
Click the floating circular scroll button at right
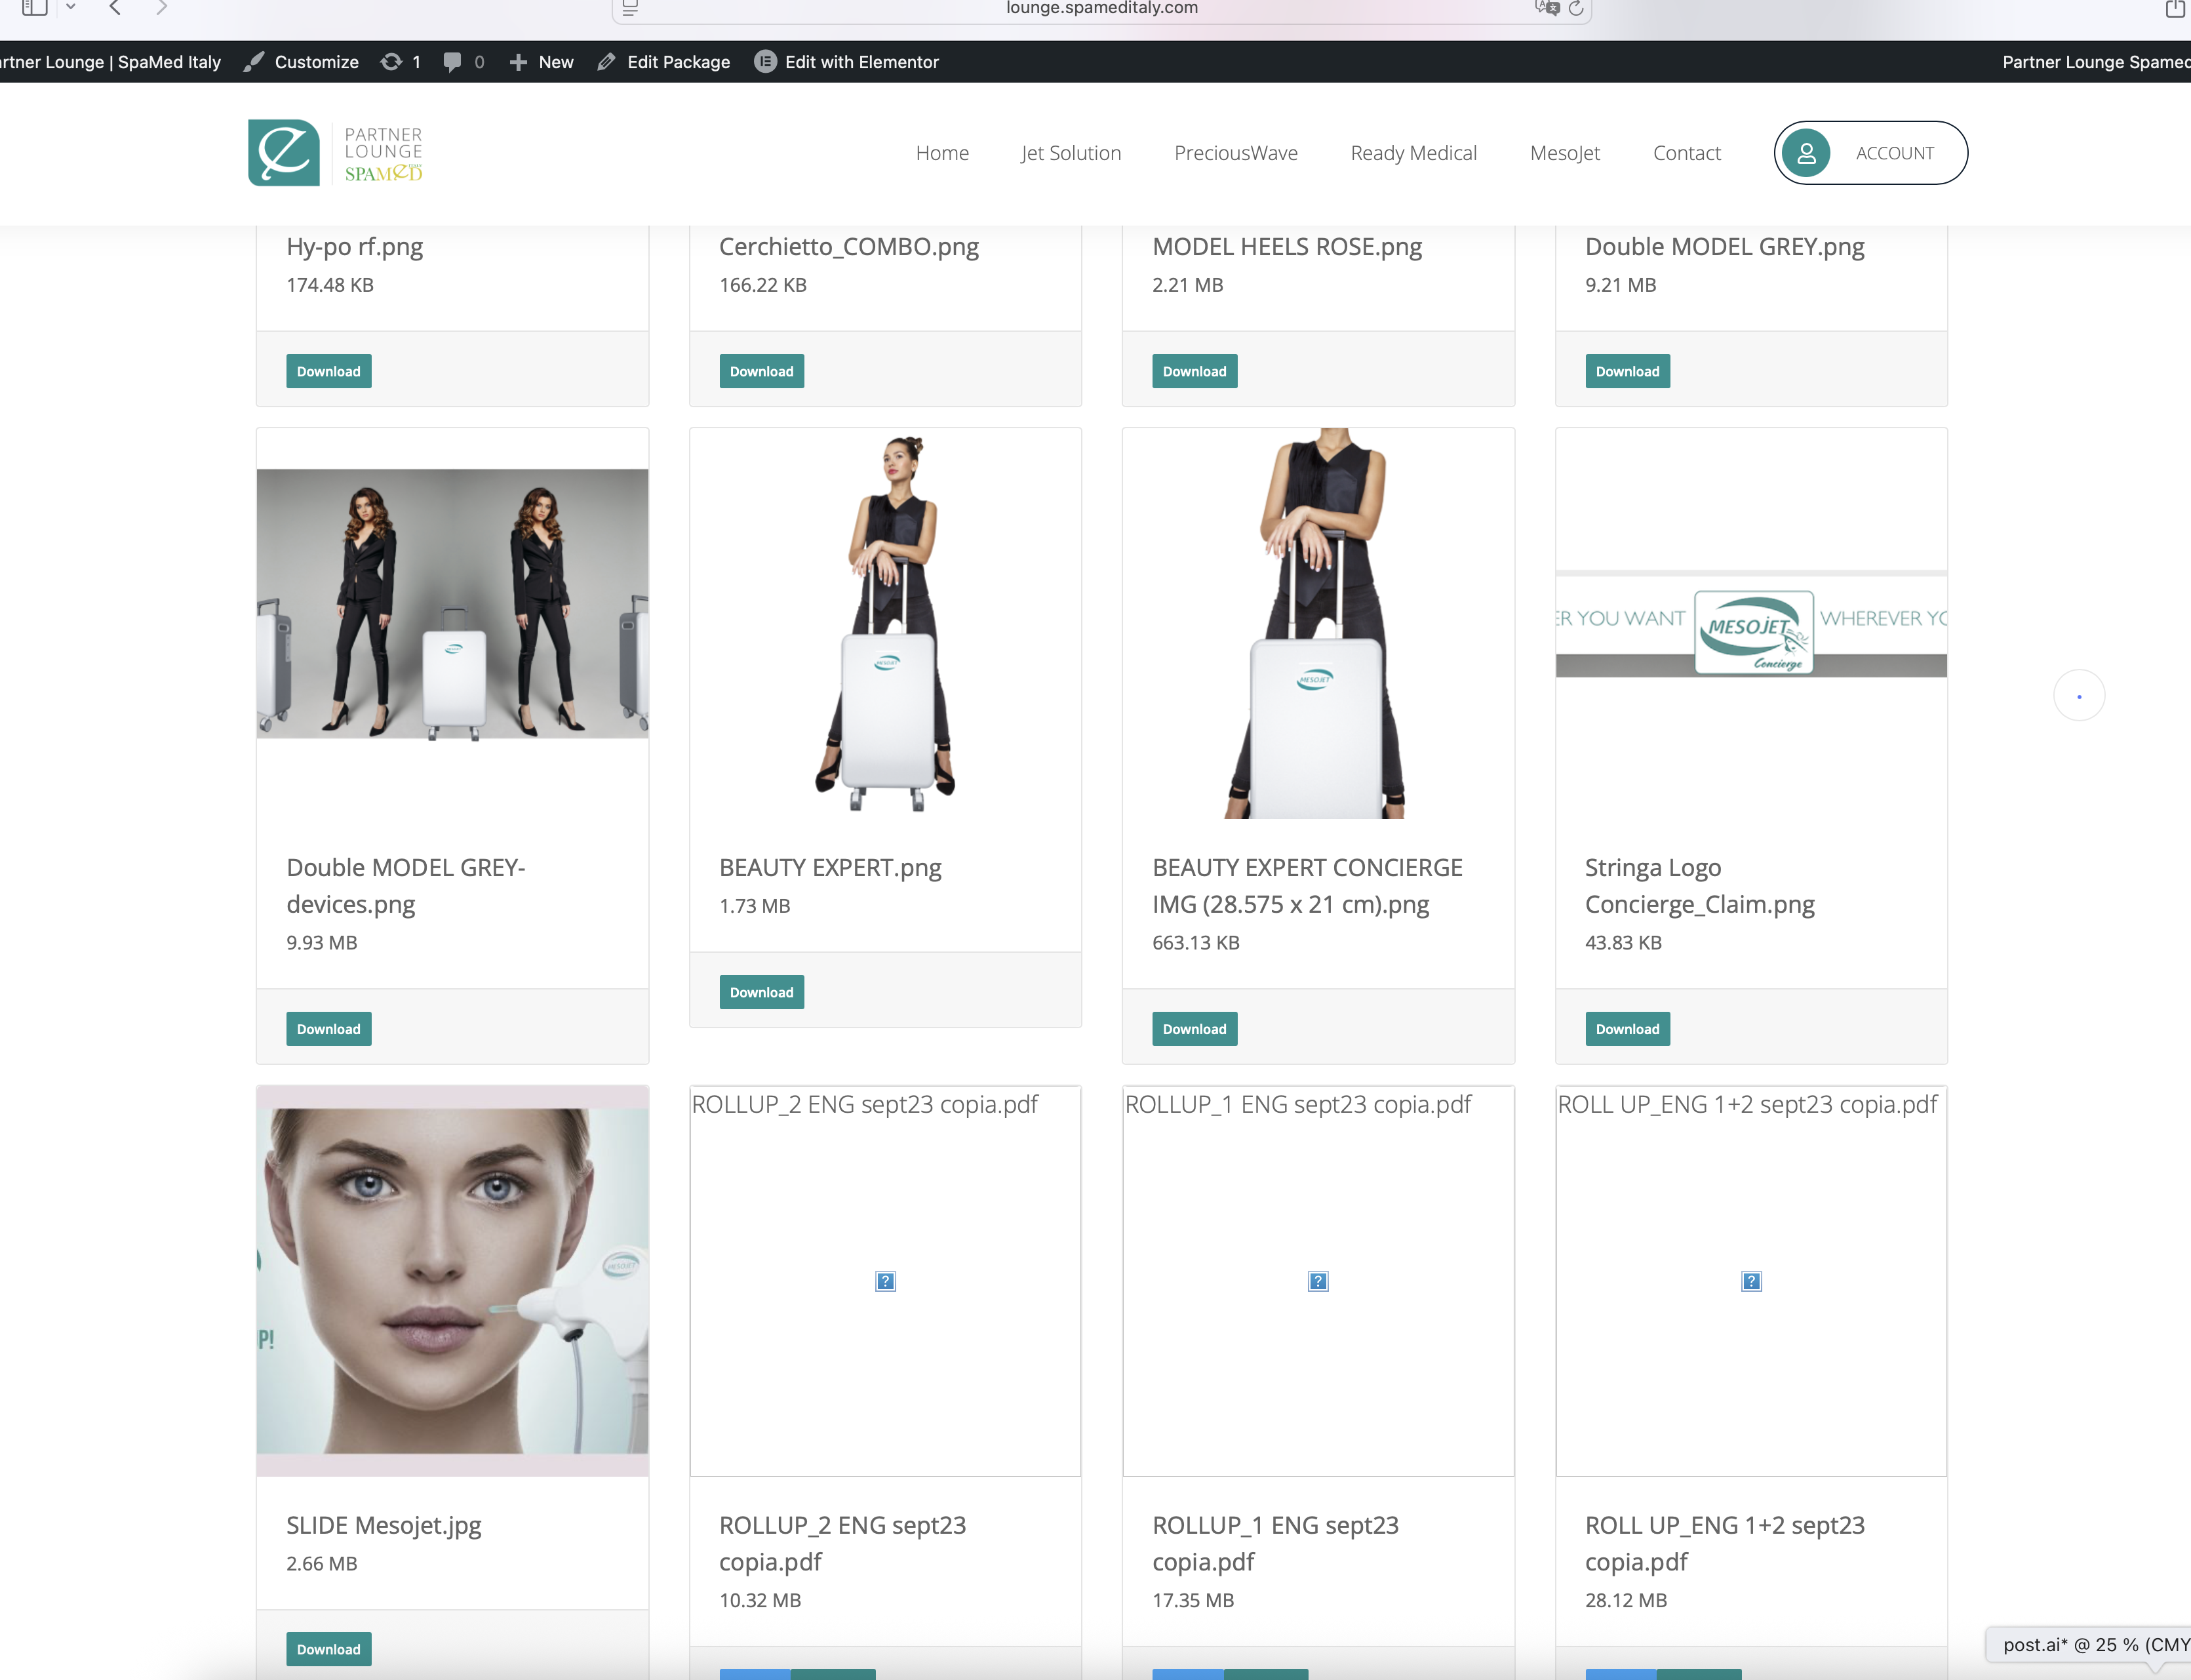click(2079, 696)
